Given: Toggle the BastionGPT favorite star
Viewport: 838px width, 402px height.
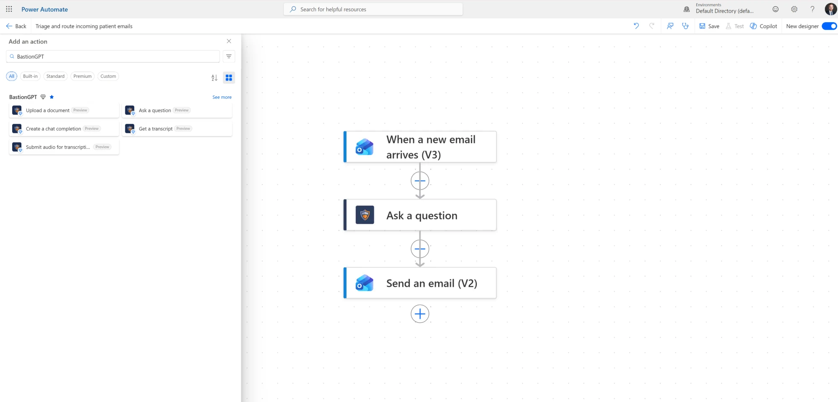Looking at the screenshot, I should tap(52, 97).
